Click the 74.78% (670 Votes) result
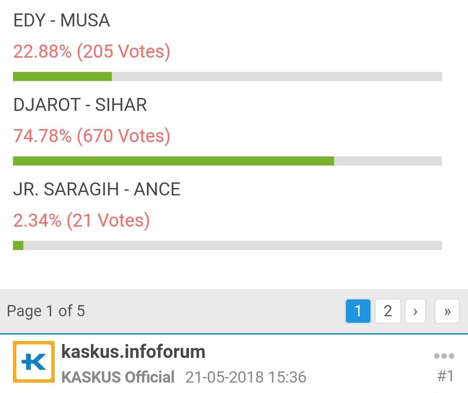468x393 pixels. point(91,136)
